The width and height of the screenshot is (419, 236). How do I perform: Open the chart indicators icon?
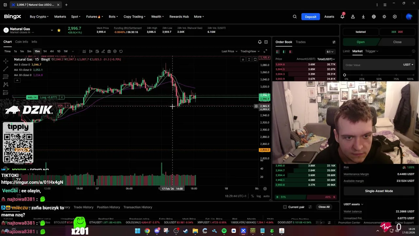[84, 51]
